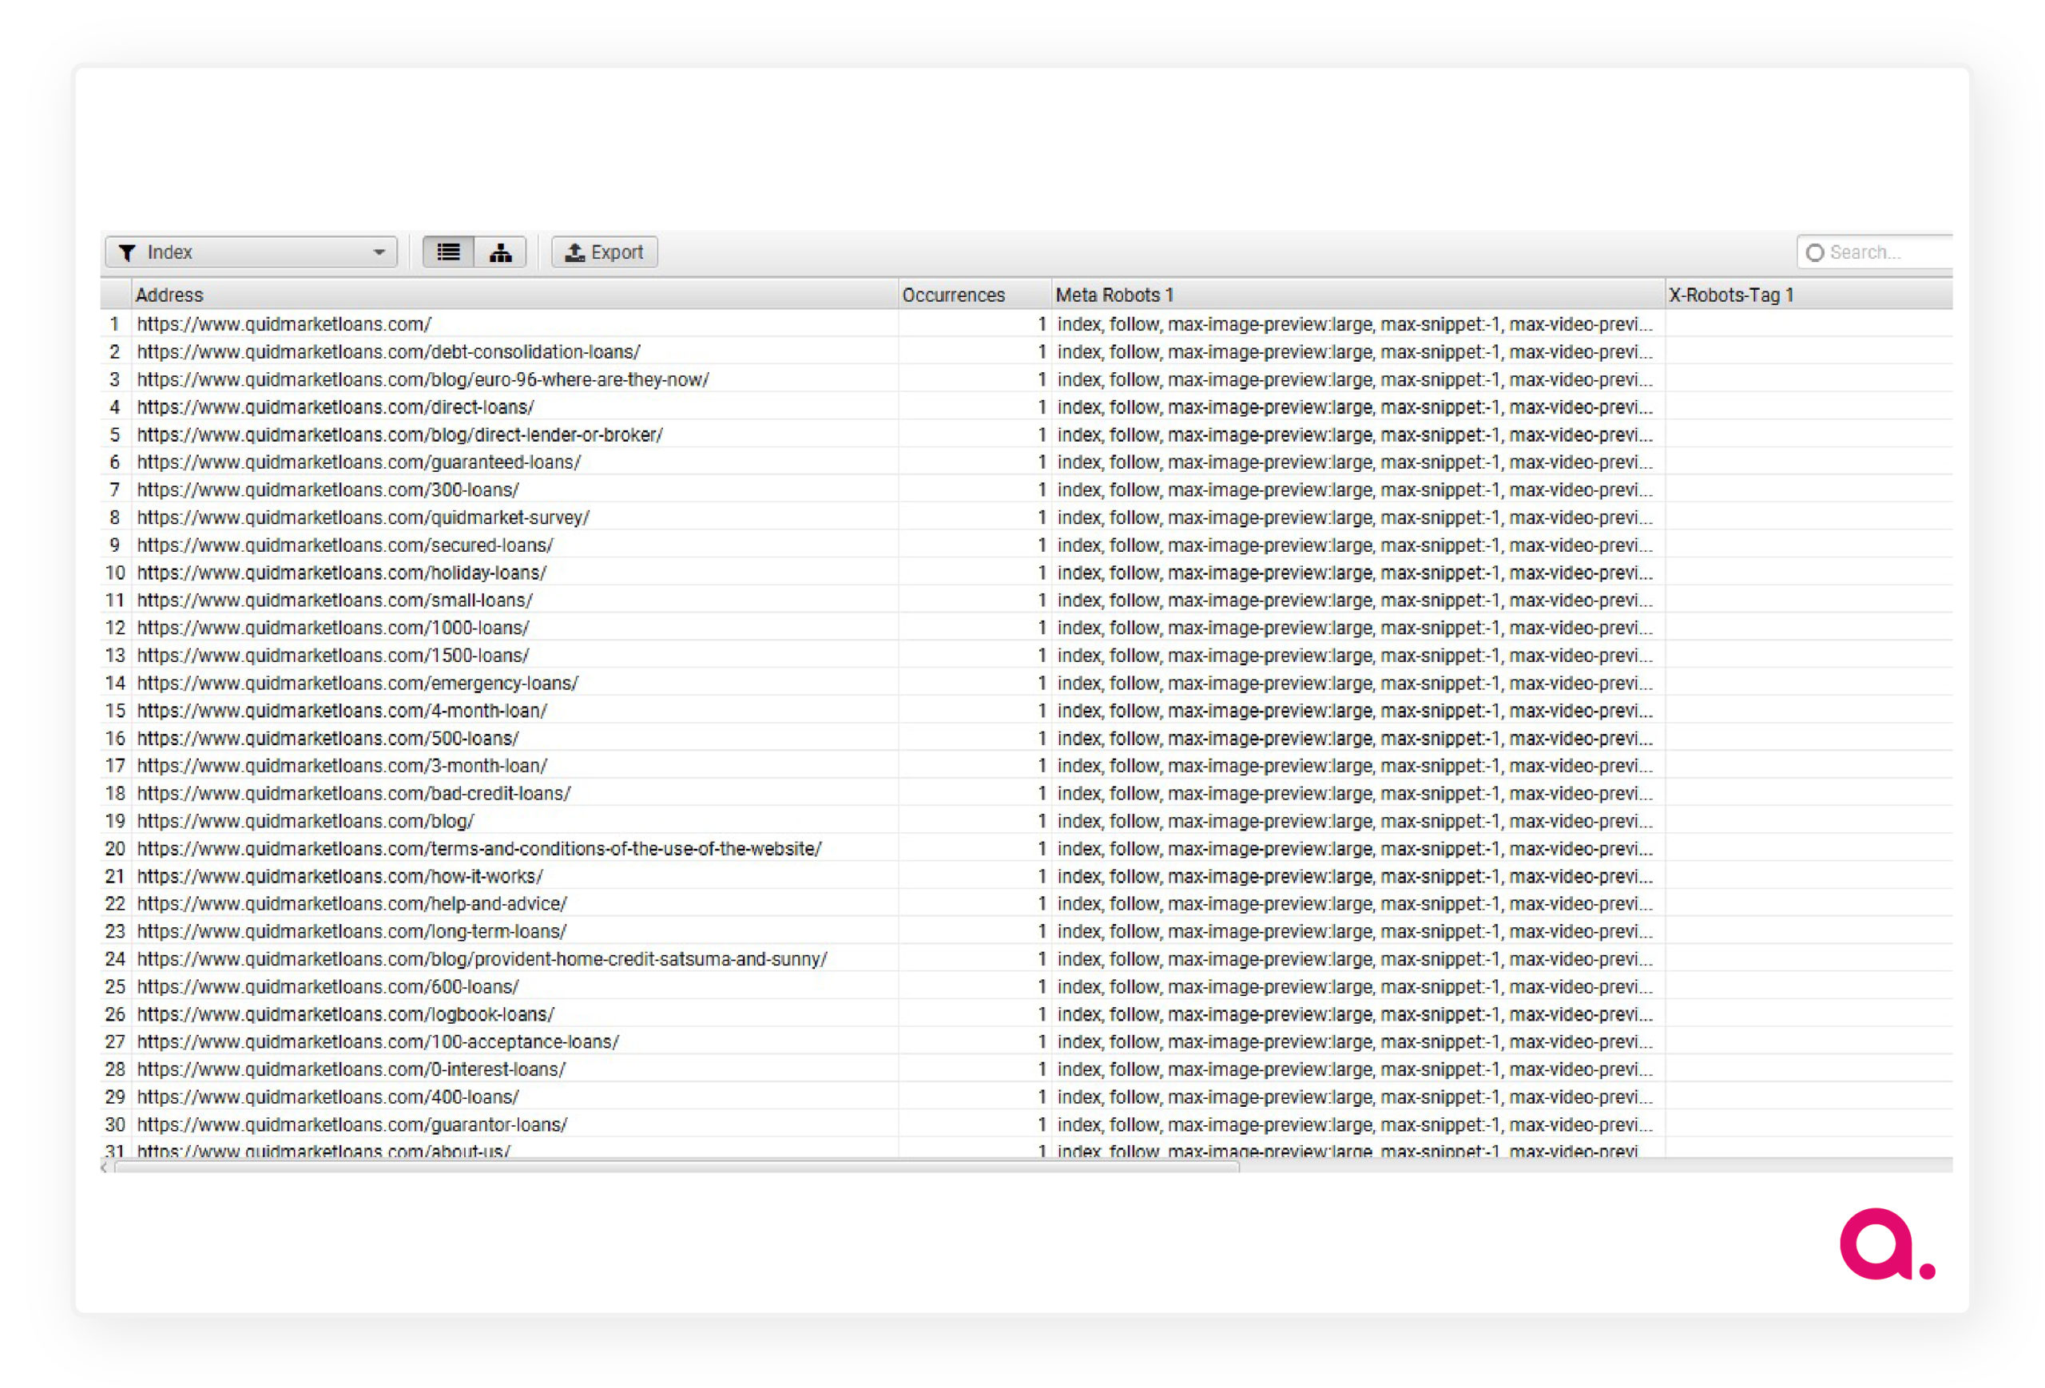Select the guaranteed-loans URL
This screenshot has height=1388, width=2045.
[359, 462]
